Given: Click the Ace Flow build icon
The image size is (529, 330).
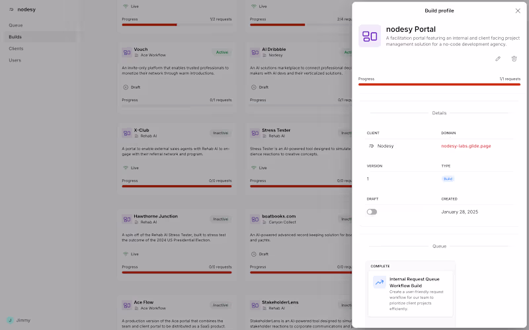Looking at the screenshot, I should tap(127, 306).
